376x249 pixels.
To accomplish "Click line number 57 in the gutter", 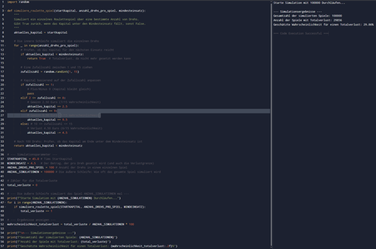I will 2,246.
